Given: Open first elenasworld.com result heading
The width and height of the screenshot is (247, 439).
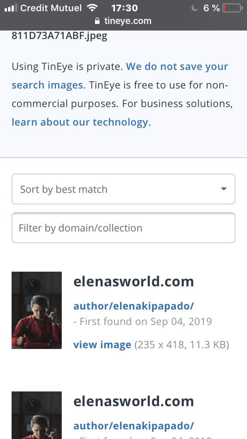Looking at the screenshot, I should click(134, 282).
